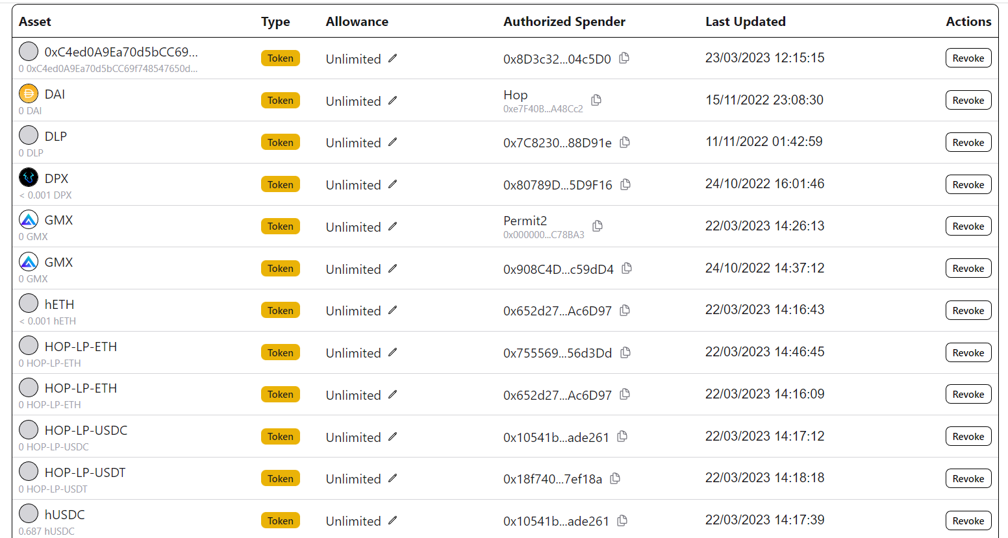Sort table by Asset column header
Viewport: 1008px width, 538px height.
coord(35,21)
